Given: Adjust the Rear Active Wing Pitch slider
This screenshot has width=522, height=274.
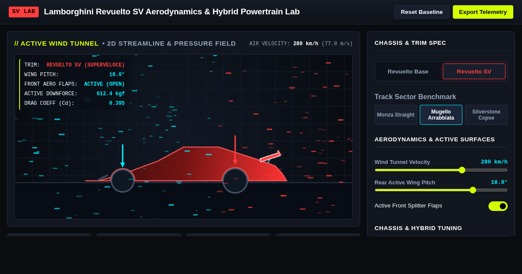Looking at the screenshot, I should 441,190.
